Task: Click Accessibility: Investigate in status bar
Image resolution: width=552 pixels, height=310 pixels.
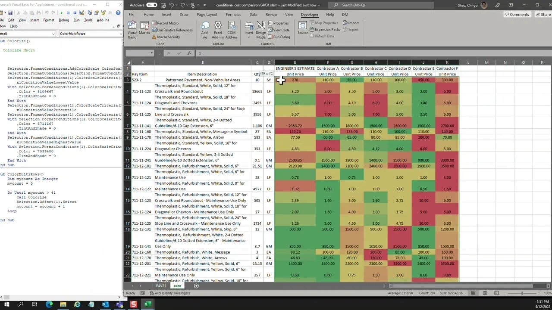Action: click(170, 293)
